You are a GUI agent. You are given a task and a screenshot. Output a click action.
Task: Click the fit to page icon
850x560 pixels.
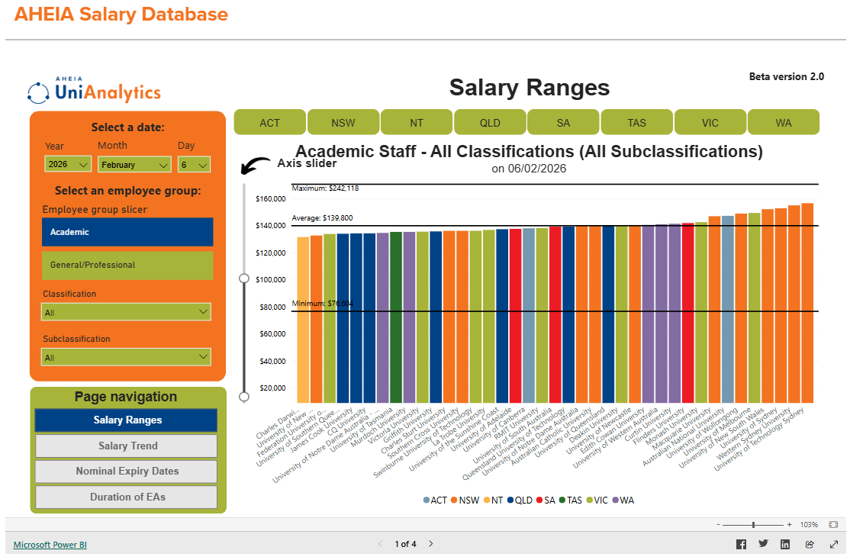click(833, 525)
